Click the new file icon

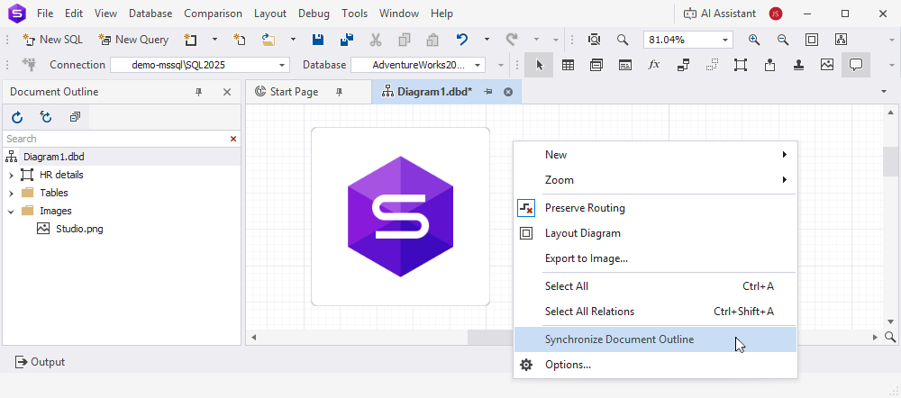pos(240,40)
